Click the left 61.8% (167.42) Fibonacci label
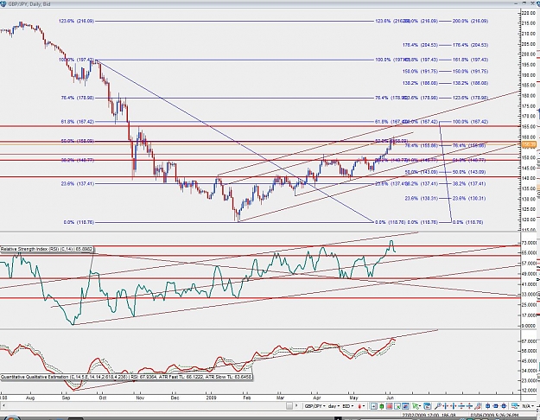The width and height of the screenshot is (540, 420). pyautogui.click(x=77, y=122)
